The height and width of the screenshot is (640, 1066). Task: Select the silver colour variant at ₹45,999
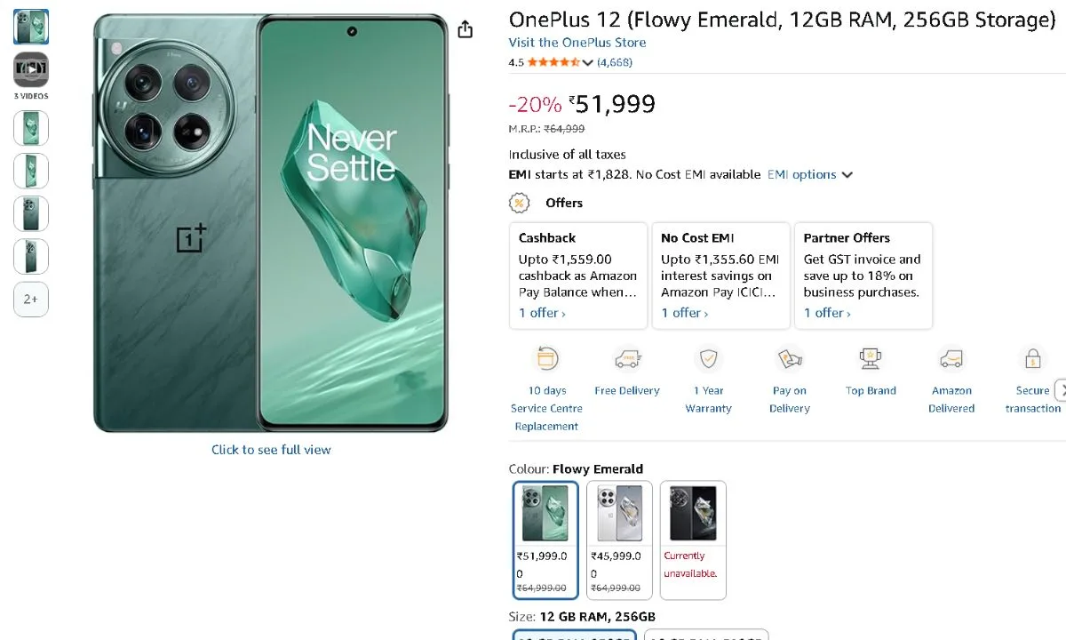[x=619, y=540]
